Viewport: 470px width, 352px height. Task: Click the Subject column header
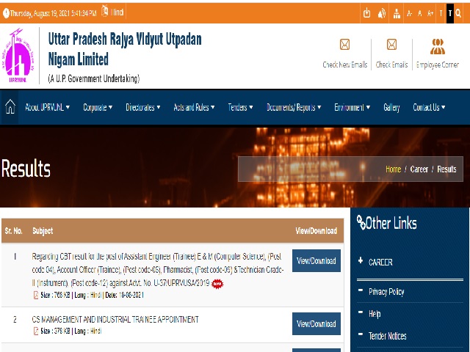(43, 231)
